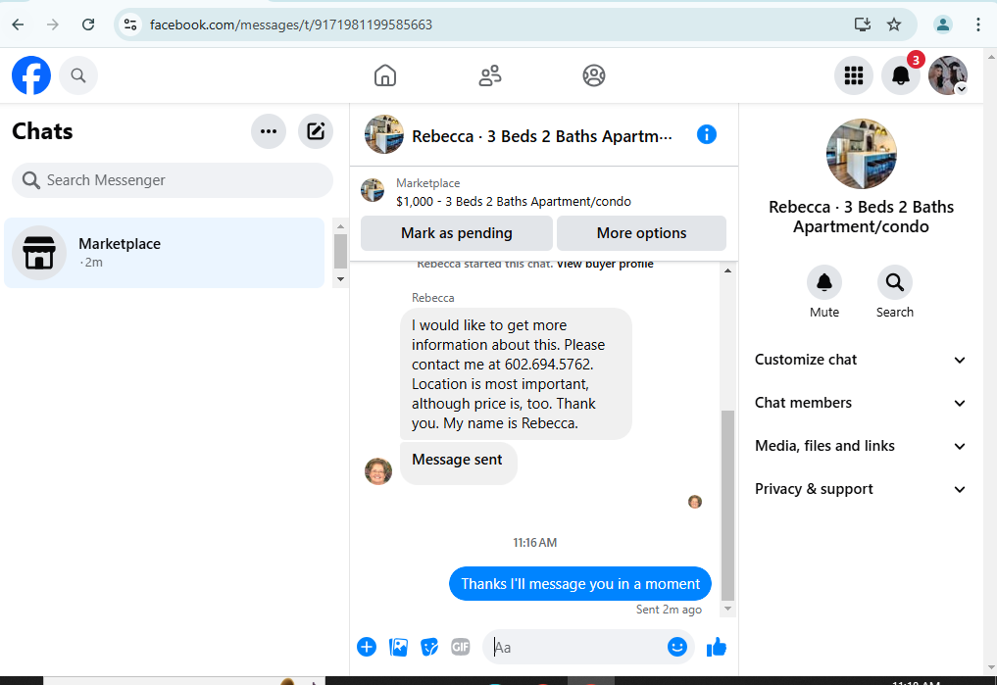Open conversation information blue i icon
The height and width of the screenshot is (685, 997).
[707, 134]
